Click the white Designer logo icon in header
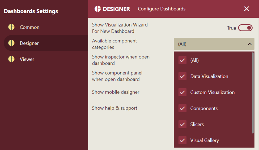The image size is (259, 150). (x=98, y=9)
